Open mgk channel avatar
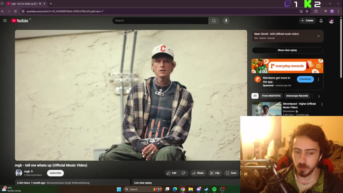Screen dimensions: 343x193 (18, 173)
